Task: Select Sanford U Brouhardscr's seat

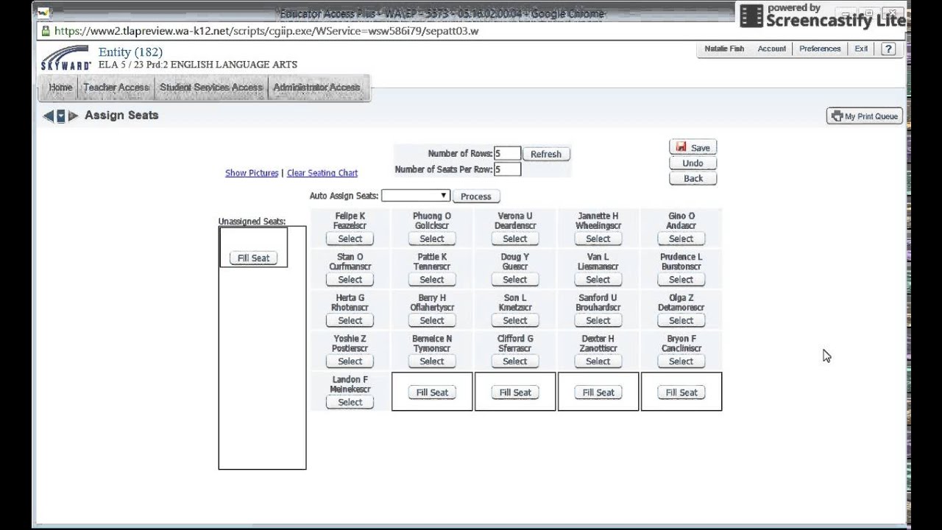Action: [x=598, y=321]
